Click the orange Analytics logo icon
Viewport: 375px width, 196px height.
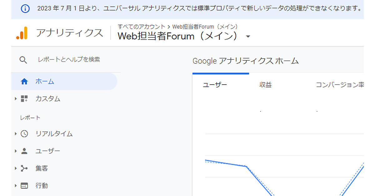click(x=22, y=33)
